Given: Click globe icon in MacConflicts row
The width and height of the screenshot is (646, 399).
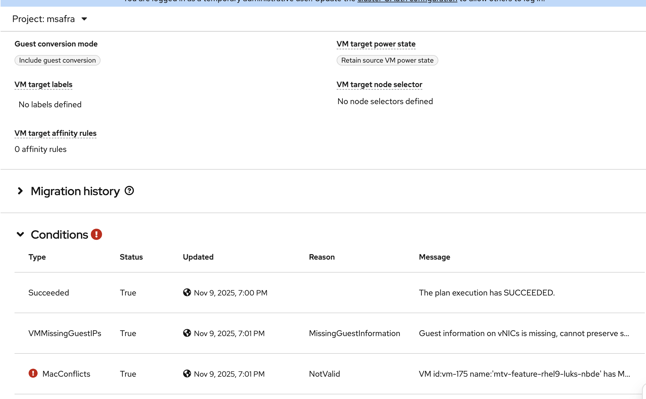Looking at the screenshot, I should pyautogui.click(x=187, y=373).
